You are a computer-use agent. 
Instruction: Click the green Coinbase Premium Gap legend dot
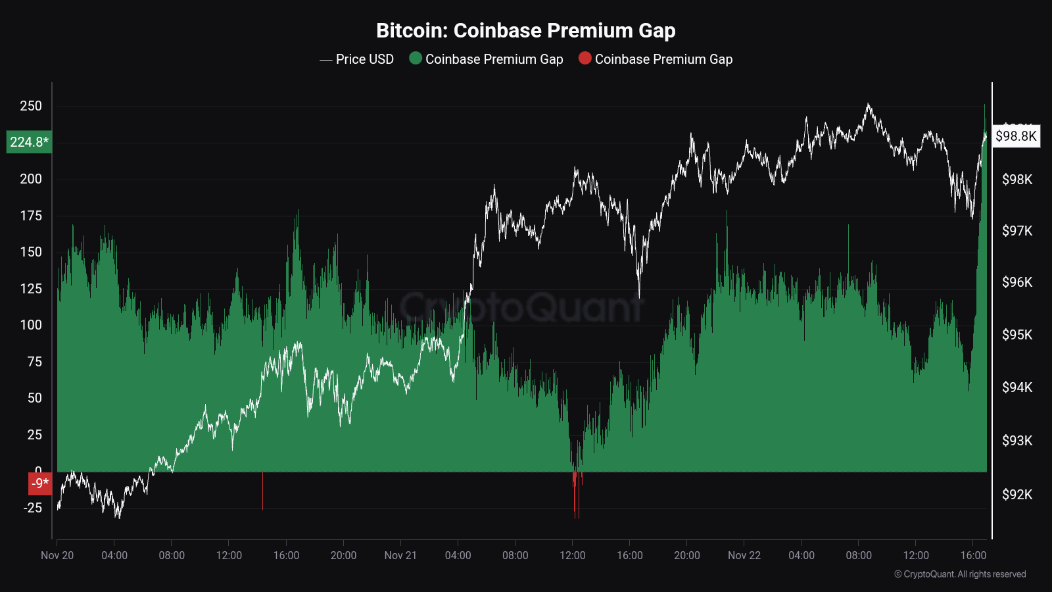[x=416, y=59]
